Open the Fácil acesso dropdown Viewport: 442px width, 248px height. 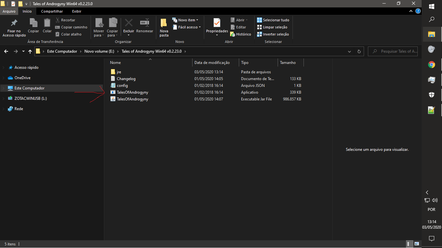click(x=187, y=27)
